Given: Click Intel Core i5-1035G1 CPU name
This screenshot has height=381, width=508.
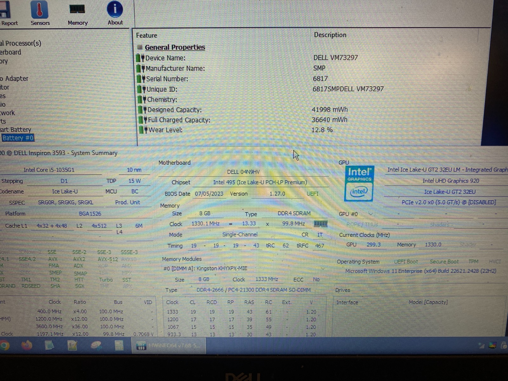Looking at the screenshot, I should tap(49, 170).
